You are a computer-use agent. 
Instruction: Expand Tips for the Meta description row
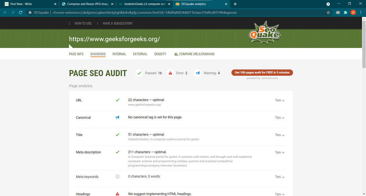coord(280,152)
